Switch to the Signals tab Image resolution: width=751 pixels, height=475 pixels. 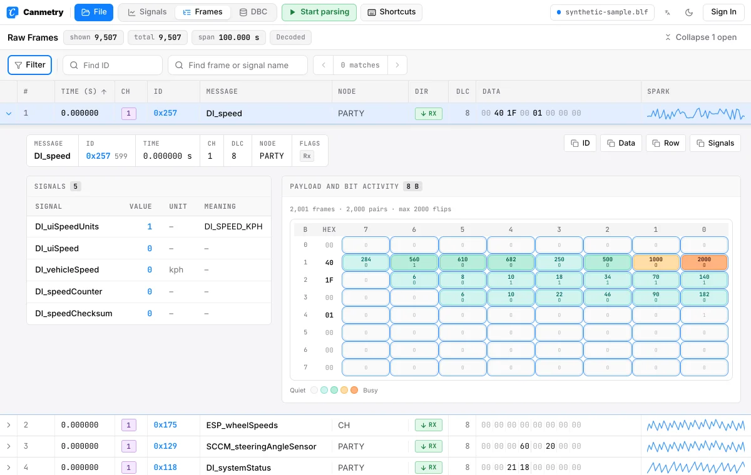pos(147,12)
